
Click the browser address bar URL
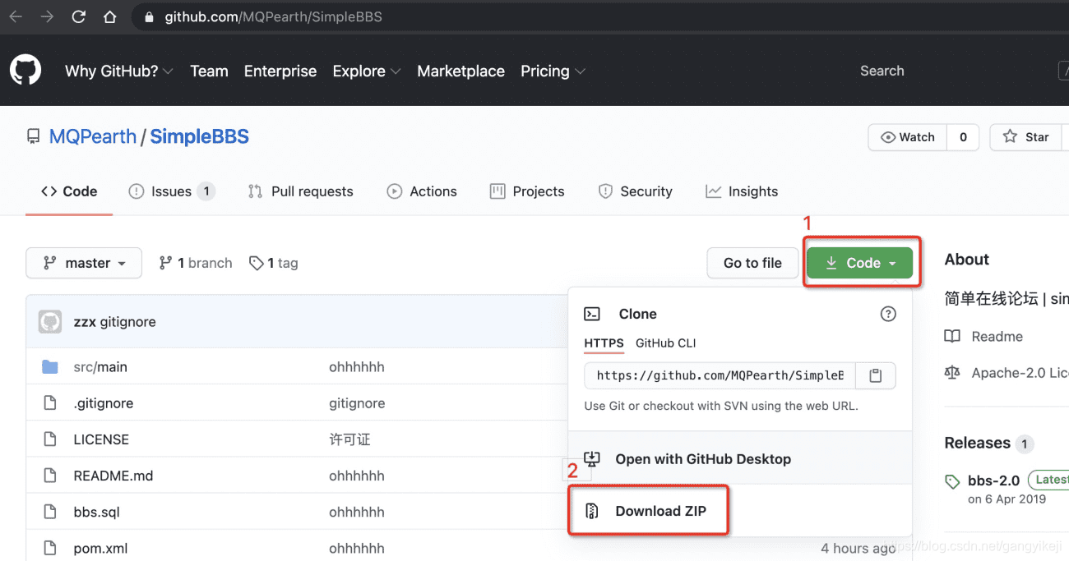click(273, 16)
